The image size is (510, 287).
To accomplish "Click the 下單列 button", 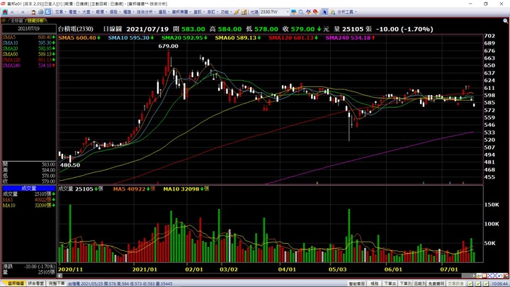I will [406, 283].
